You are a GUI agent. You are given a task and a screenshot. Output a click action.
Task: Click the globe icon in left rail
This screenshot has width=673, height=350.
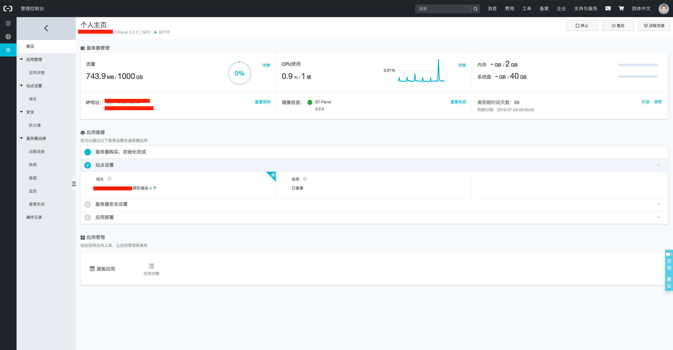(x=8, y=37)
